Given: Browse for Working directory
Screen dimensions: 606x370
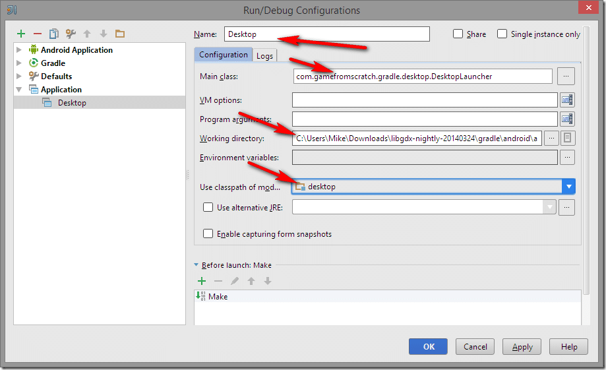Looking at the screenshot, I should coord(551,139).
